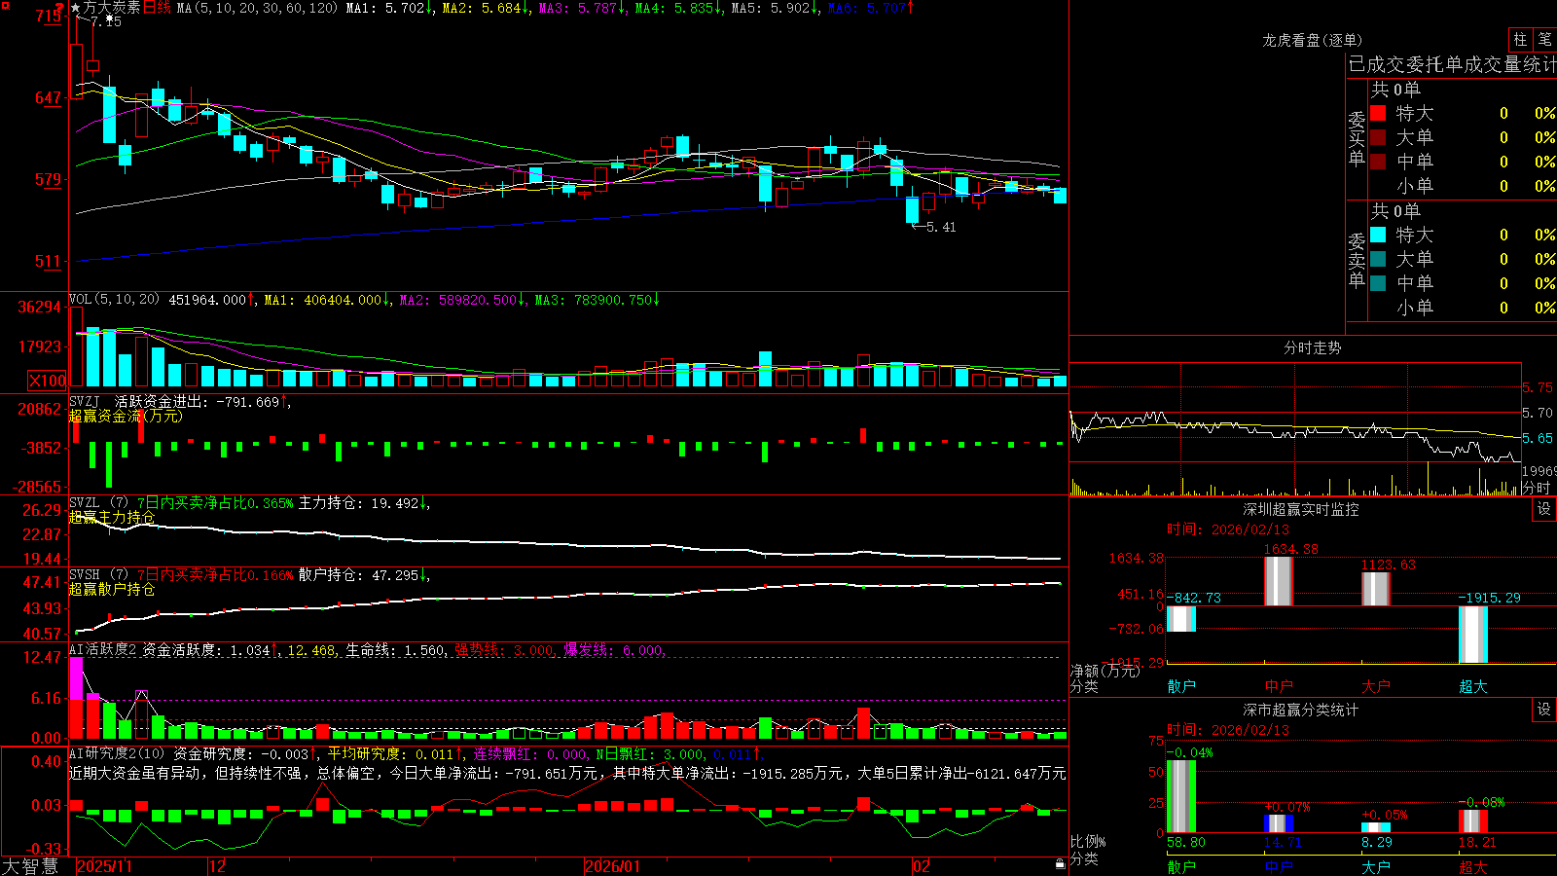Click the dark red 中单 swatch under 委买单

[1378, 162]
